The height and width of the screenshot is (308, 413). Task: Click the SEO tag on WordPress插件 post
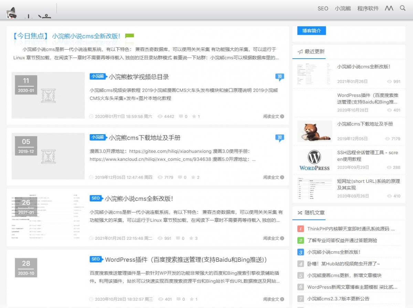tap(95, 259)
